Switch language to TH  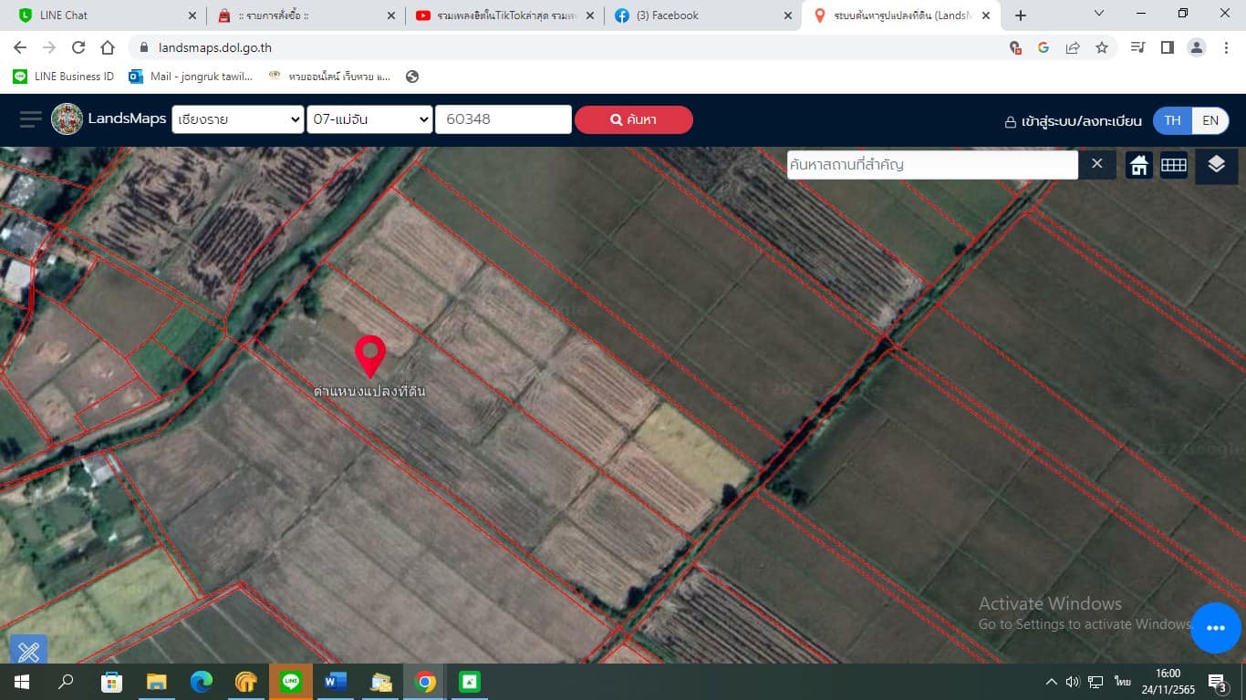pos(1172,120)
